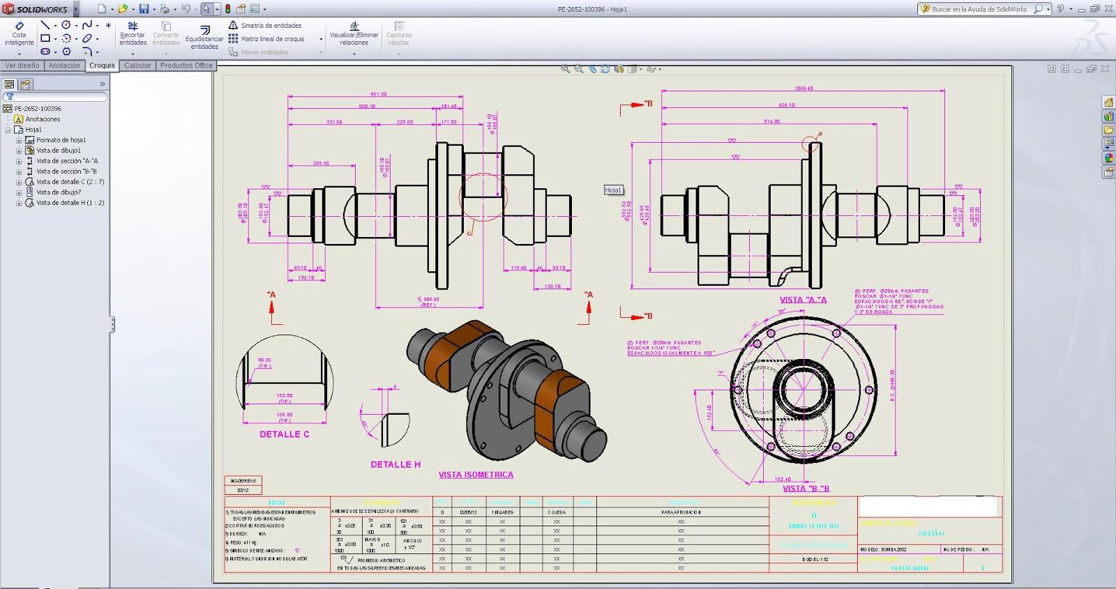Image resolution: width=1116 pixels, height=589 pixels.
Task: Expand the panel tabs chevron button
Action: pyautogui.click(x=102, y=84)
